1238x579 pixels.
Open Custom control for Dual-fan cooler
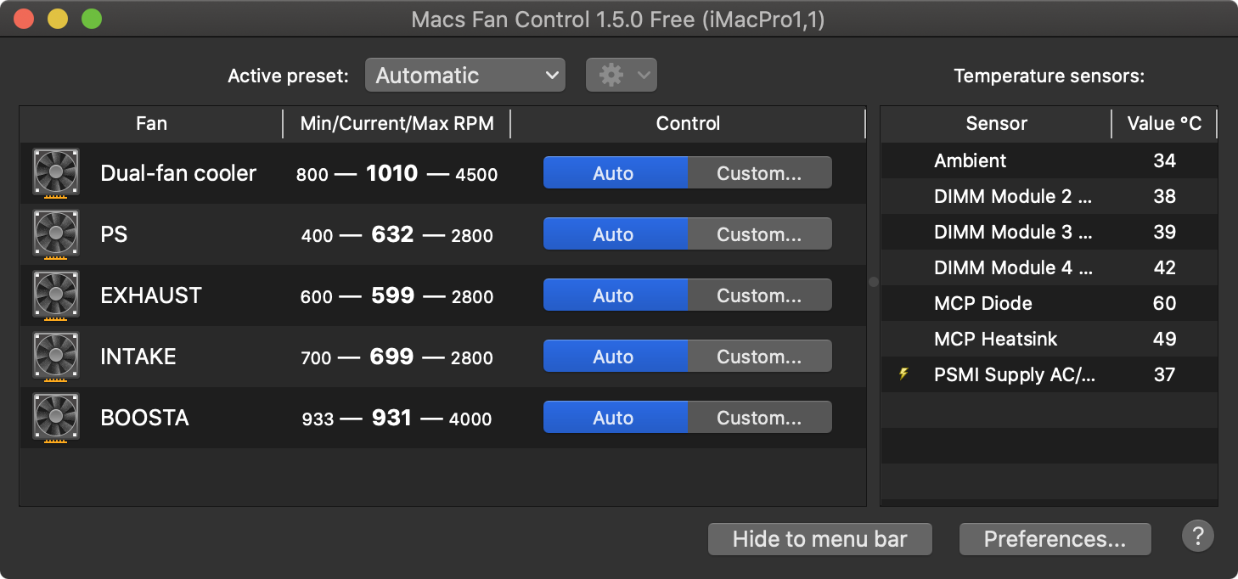click(759, 173)
